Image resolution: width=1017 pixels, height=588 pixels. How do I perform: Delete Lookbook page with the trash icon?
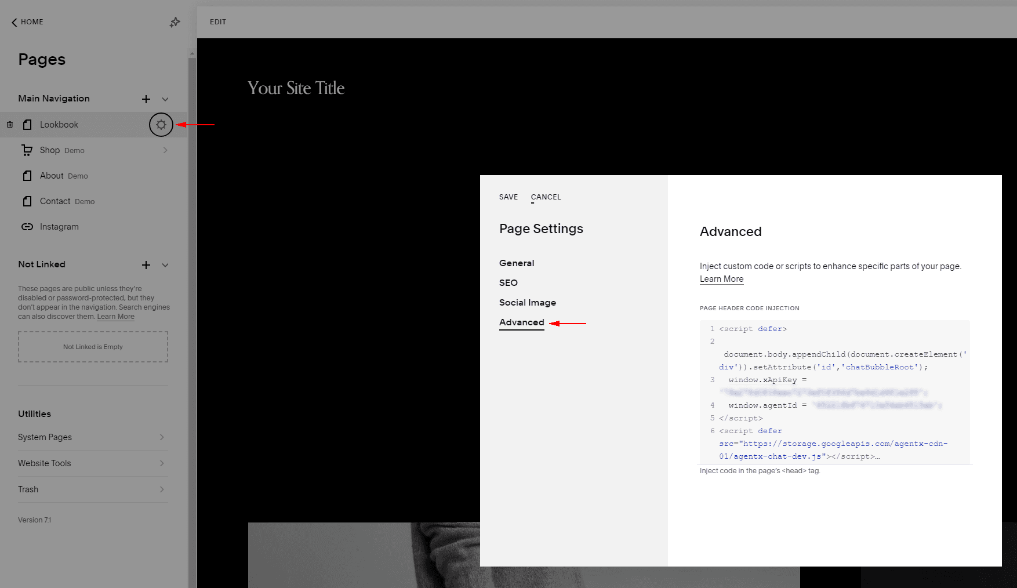tap(10, 125)
